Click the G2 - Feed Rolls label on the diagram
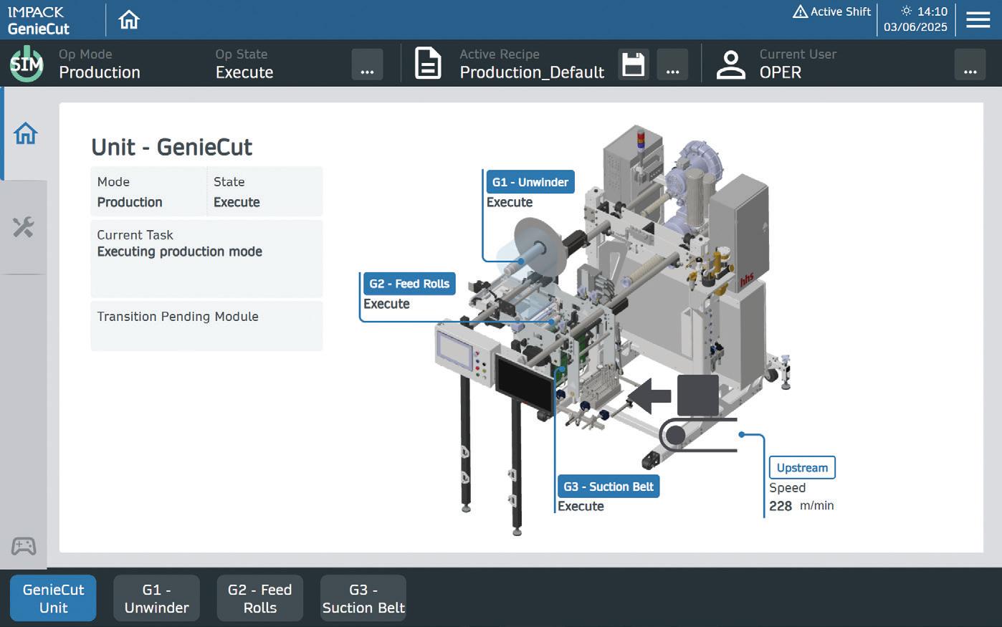The height and width of the screenshot is (627, 1002). [x=409, y=284]
